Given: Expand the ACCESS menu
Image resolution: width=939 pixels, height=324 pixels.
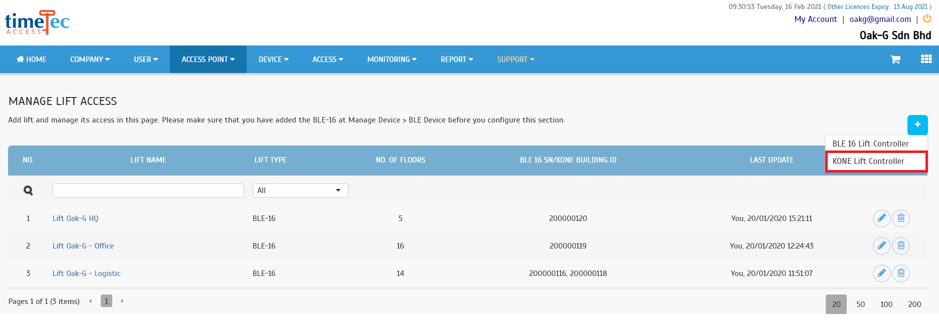Looking at the screenshot, I should (x=328, y=59).
